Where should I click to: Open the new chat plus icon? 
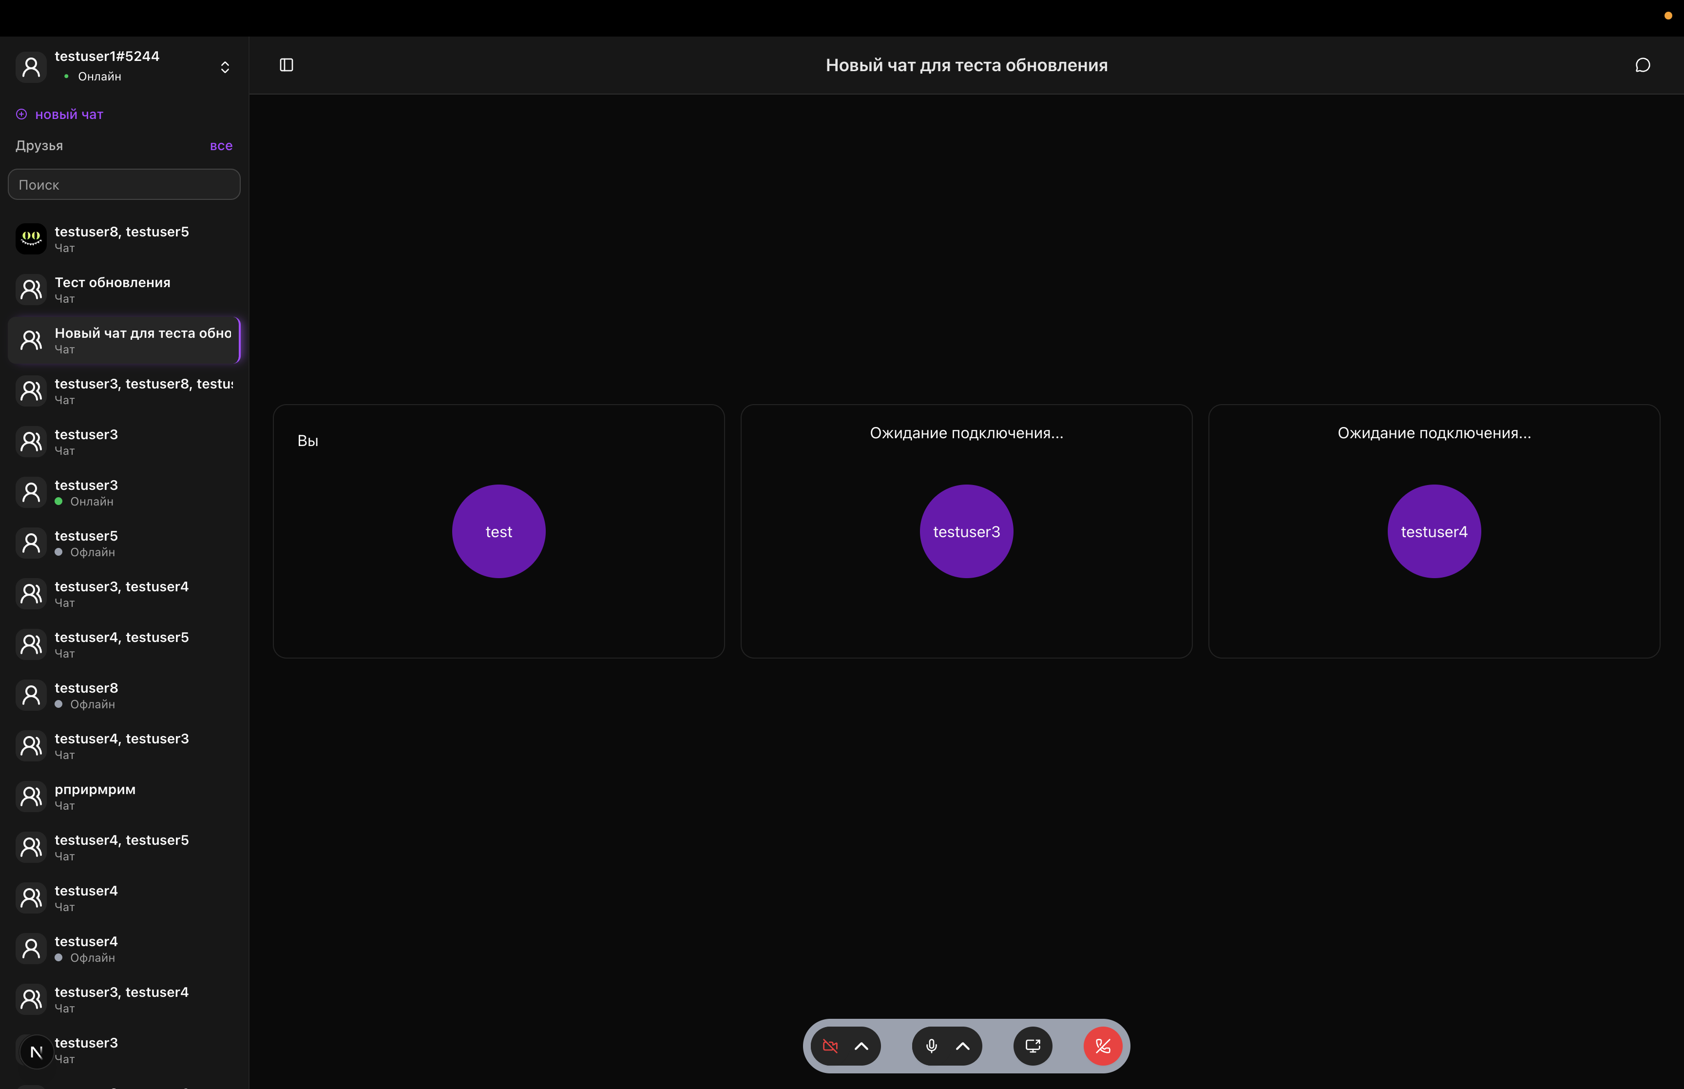(20, 114)
